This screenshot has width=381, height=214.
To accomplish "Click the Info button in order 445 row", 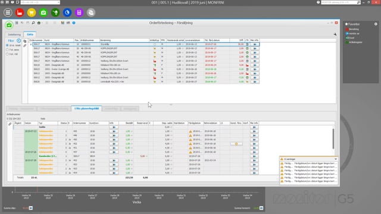I will click(x=114, y=131).
